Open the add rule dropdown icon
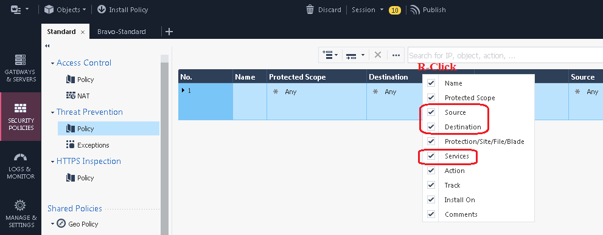This screenshot has height=235, width=603. tap(330, 55)
